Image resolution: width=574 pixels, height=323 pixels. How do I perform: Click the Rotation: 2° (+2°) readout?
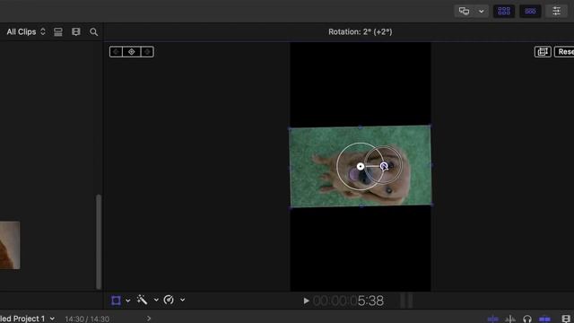[361, 32]
